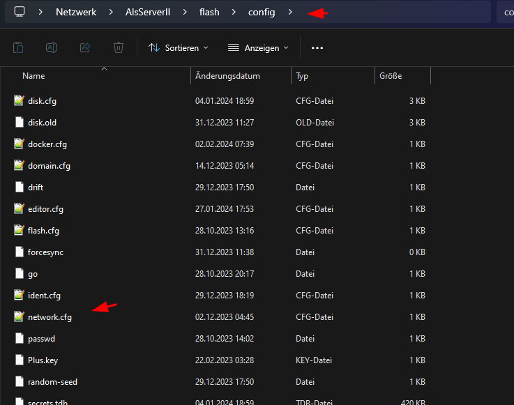Click the Paste clipboard icon
Screen dimensions: 514x405
point(18,48)
